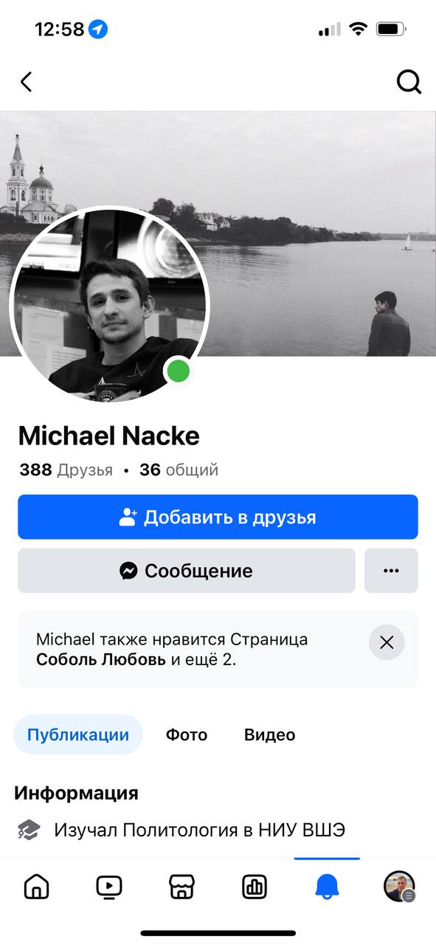Open the 388 Друзья friends list

click(66, 470)
